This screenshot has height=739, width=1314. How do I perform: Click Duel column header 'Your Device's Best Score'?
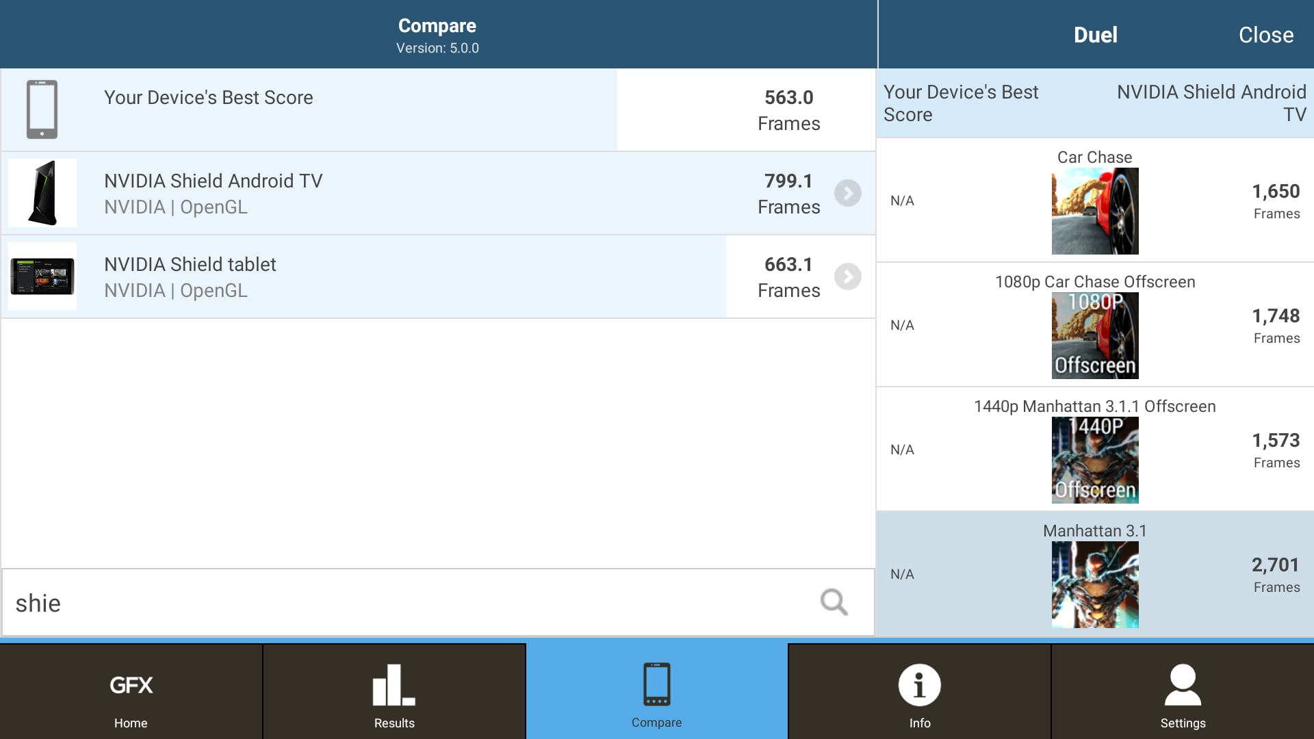[961, 103]
